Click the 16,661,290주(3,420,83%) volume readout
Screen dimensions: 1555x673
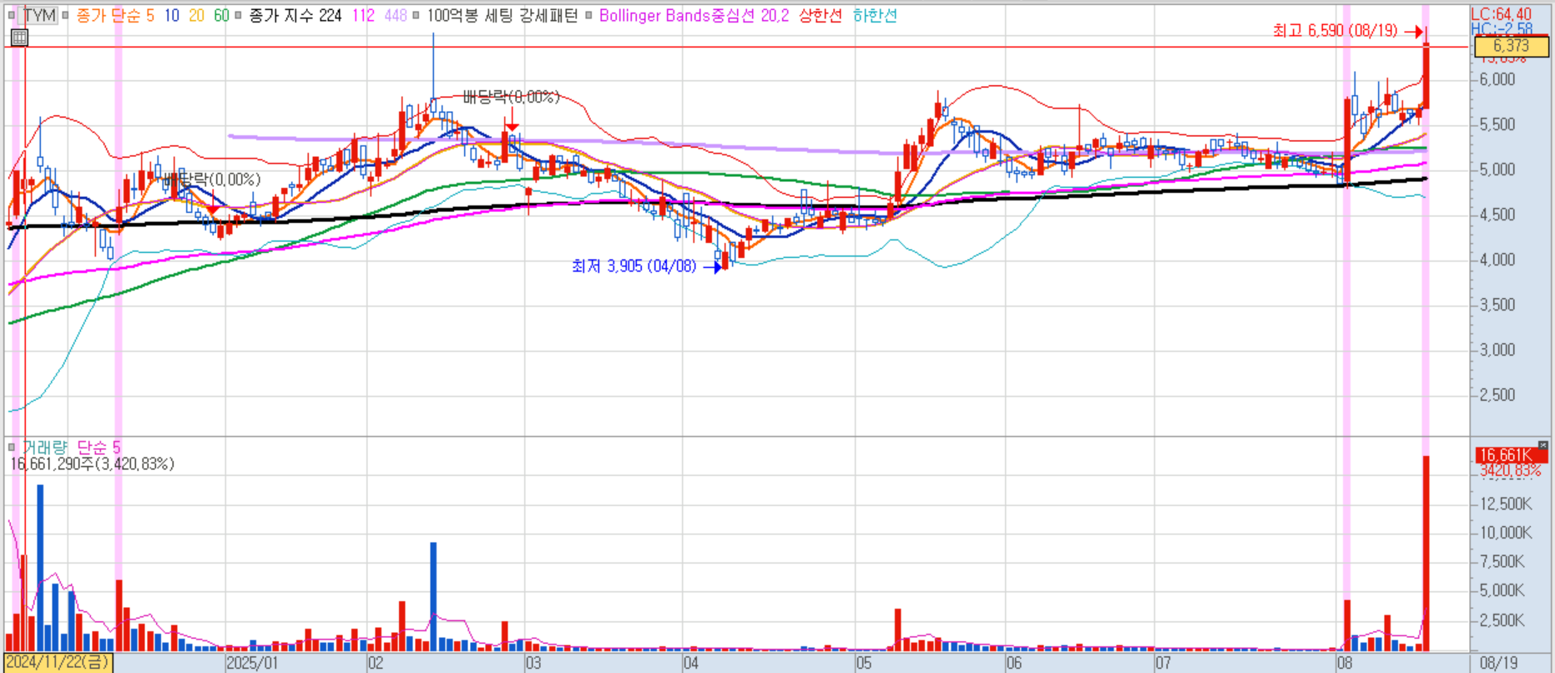pyautogui.click(x=92, y=464)
